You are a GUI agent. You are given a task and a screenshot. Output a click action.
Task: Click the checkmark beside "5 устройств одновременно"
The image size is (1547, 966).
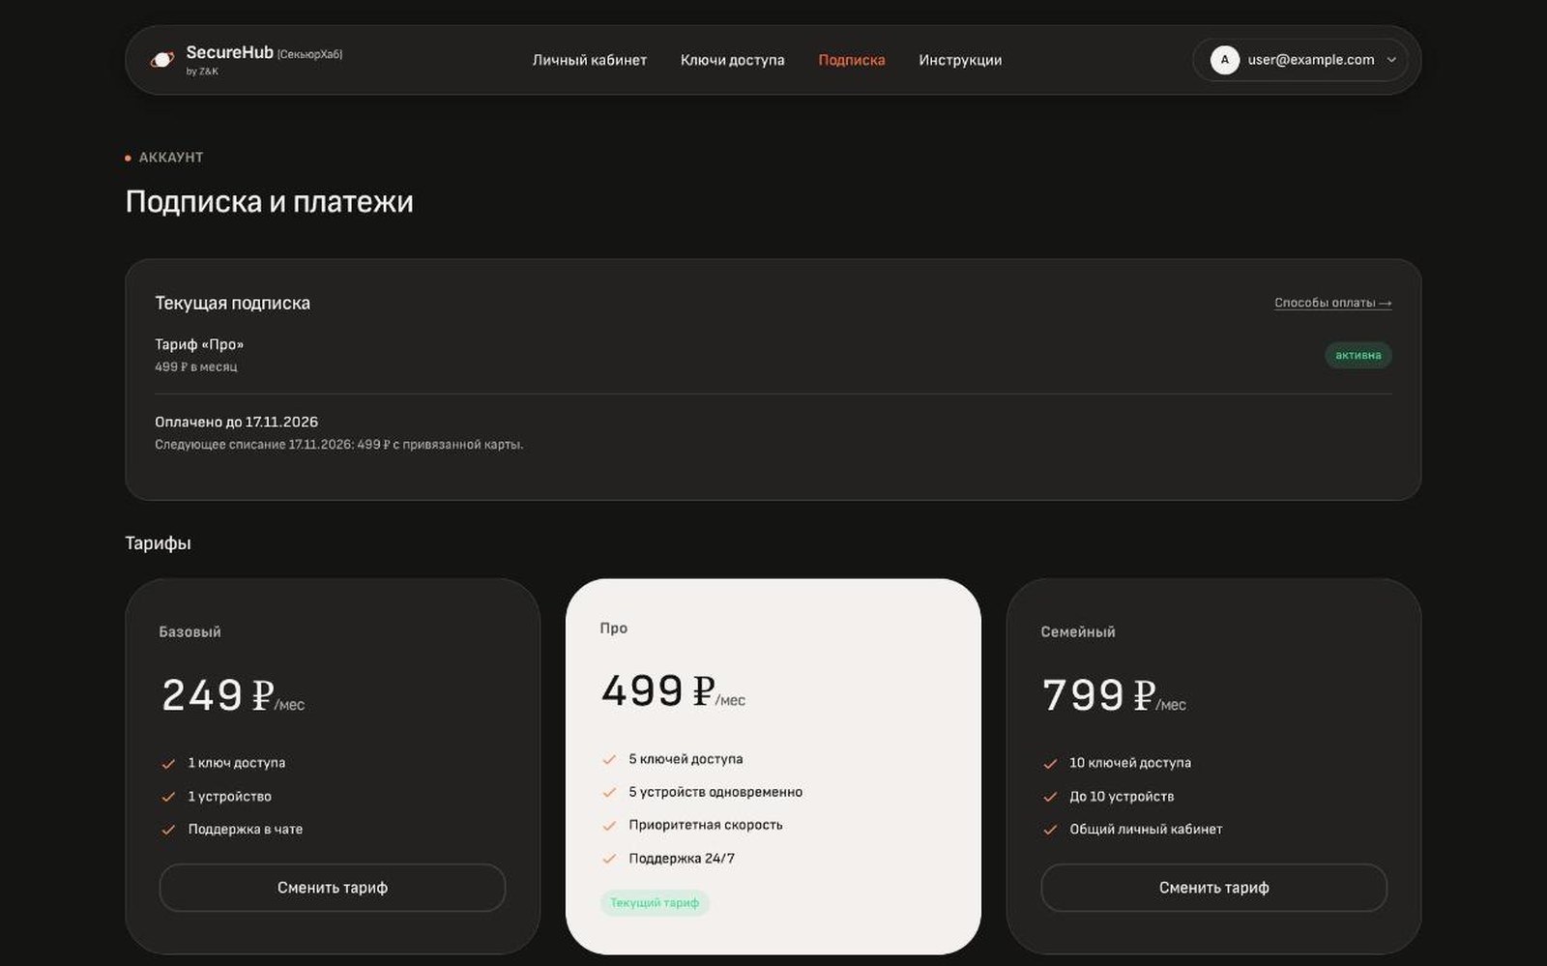pyautogui.click(x=609, y=793)
